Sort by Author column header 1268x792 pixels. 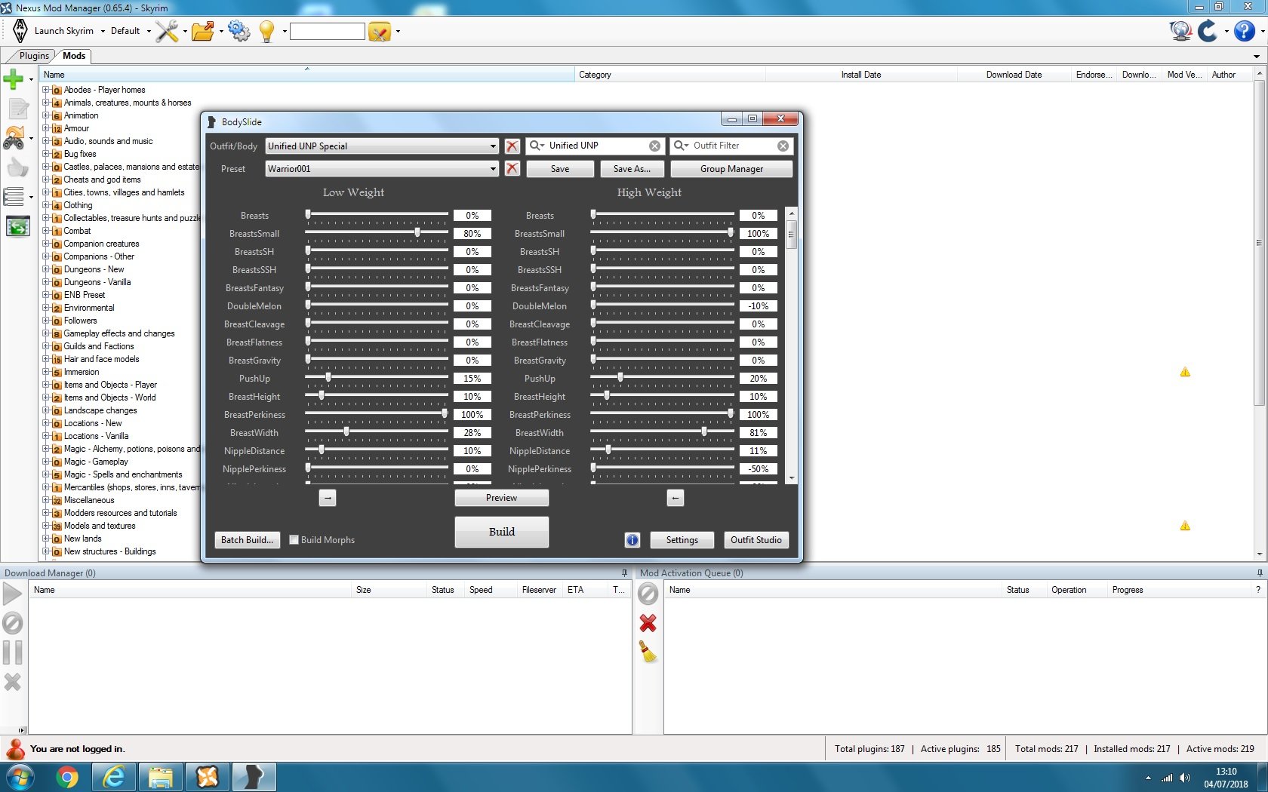coord(1229,75)
